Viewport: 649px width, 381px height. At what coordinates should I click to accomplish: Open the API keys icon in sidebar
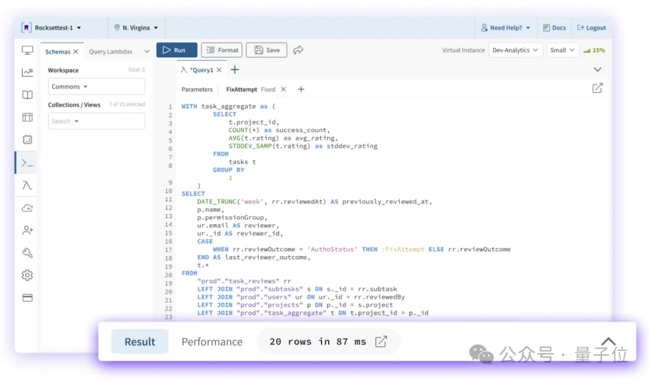[x=27, y=253]
